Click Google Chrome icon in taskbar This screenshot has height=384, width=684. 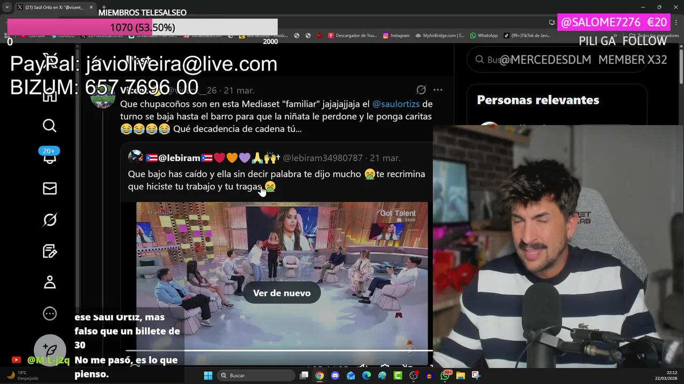(319, 375)
